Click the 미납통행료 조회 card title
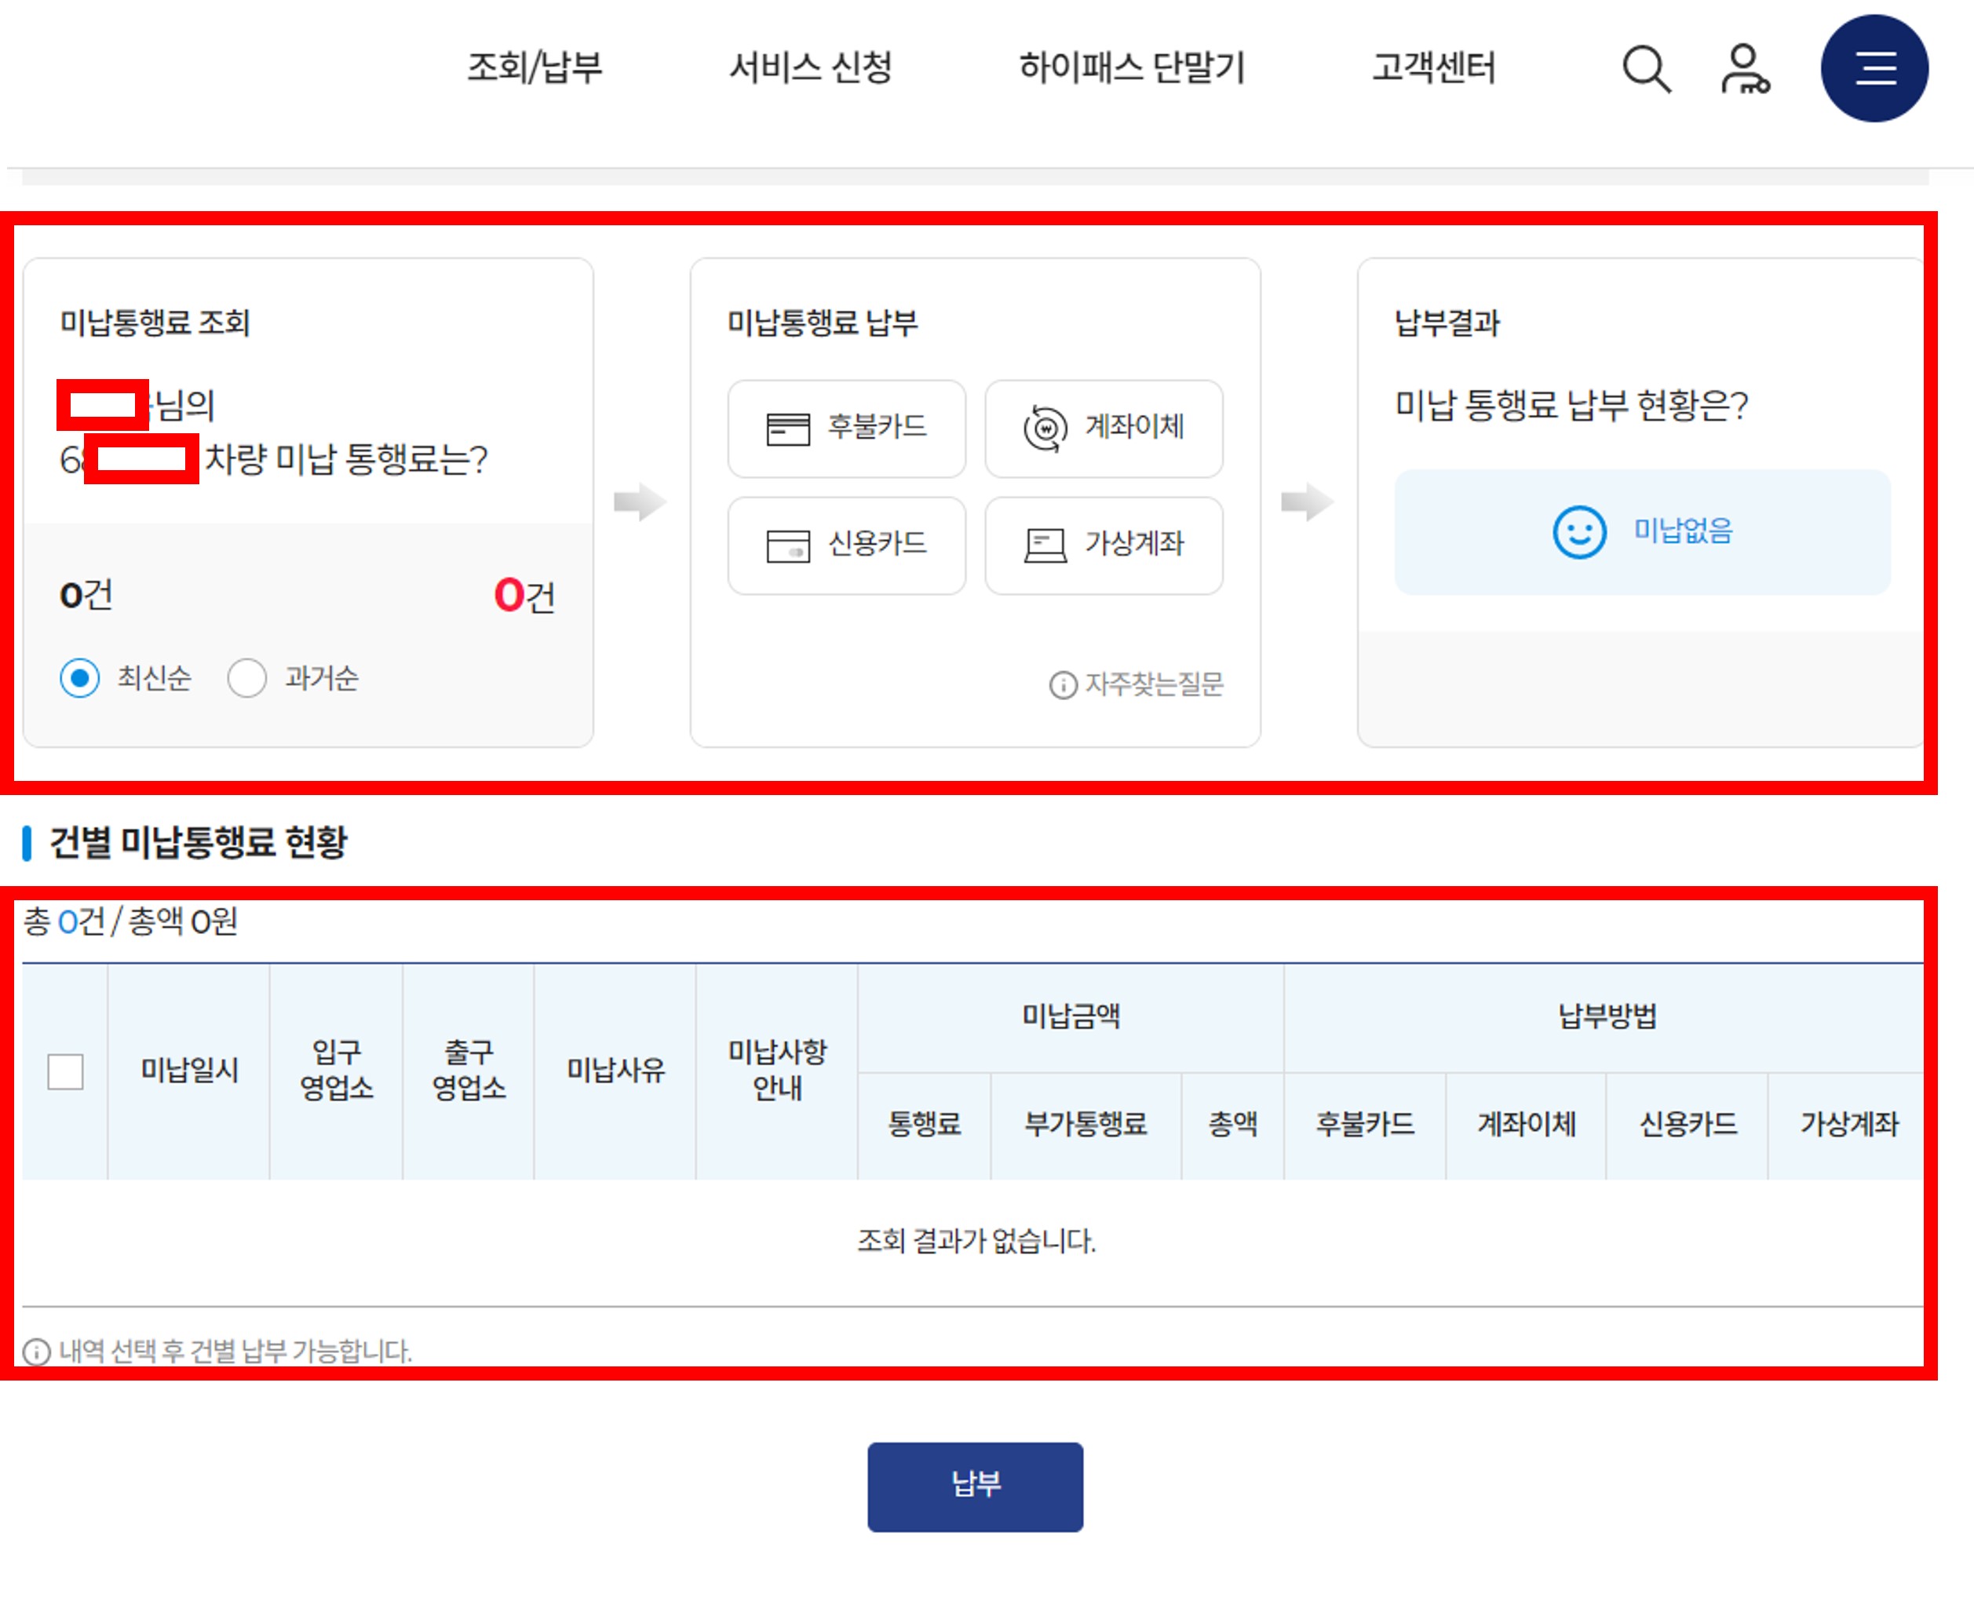This screenshot has height=1616, width=1974. pos(155,323)
